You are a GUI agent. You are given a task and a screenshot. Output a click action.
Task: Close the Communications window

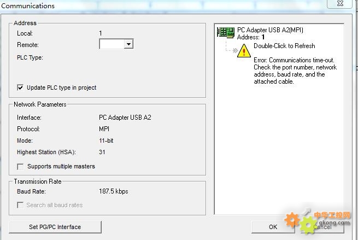pos(340,4)
